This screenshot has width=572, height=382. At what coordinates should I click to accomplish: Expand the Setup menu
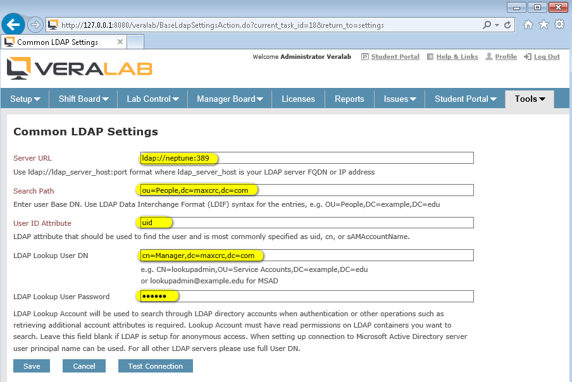click(25, 99)
